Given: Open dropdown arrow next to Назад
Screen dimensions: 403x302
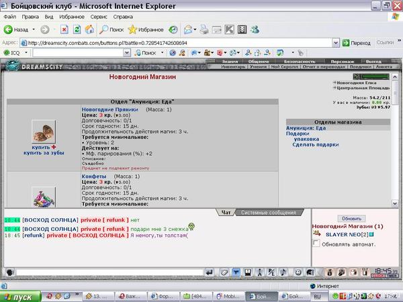Looking at the screenshot, I should (34, 30).
